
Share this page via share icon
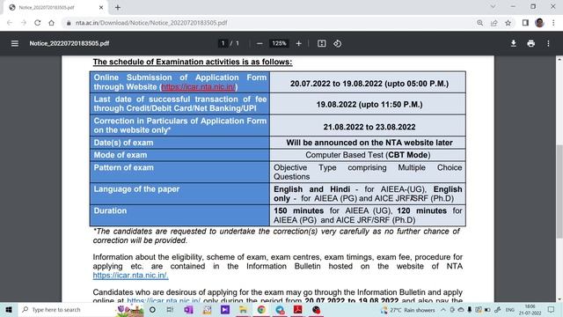coord(494,23)
